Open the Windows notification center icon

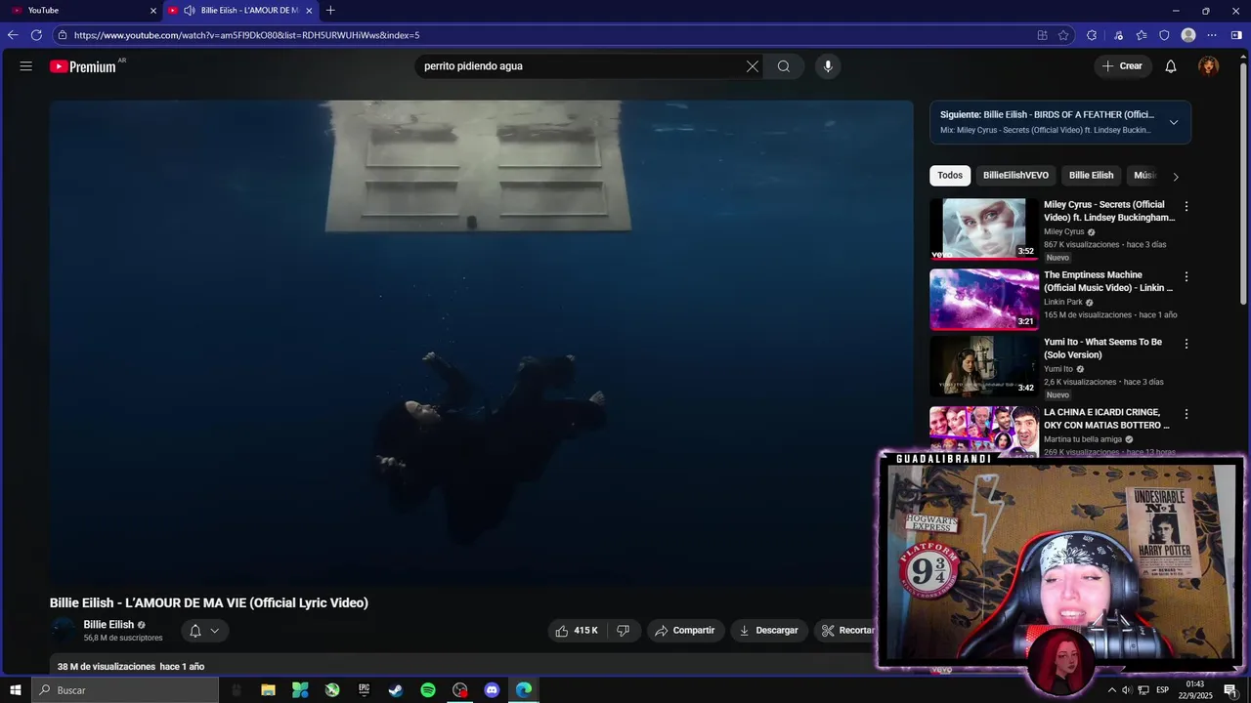pyautogui.click(x=1229, y=690)
